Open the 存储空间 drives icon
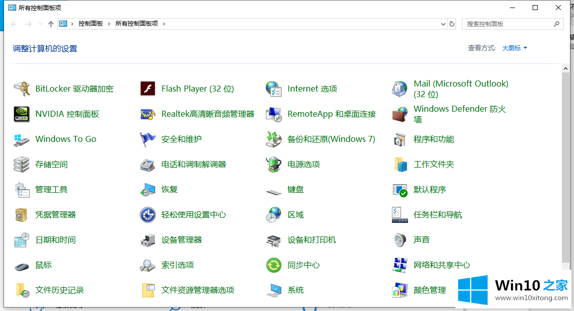The height and width of the screenshot is (311, 574). tap(22, 164)
